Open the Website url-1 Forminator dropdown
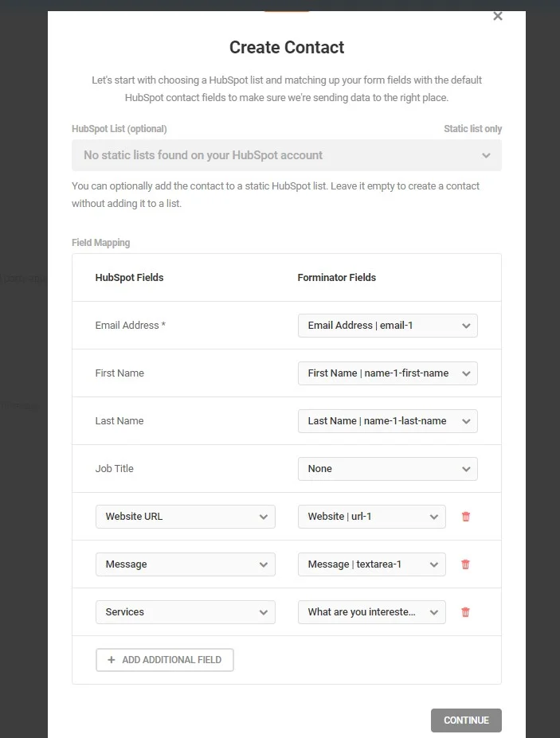The image size is (560, 738). [371, 517]
